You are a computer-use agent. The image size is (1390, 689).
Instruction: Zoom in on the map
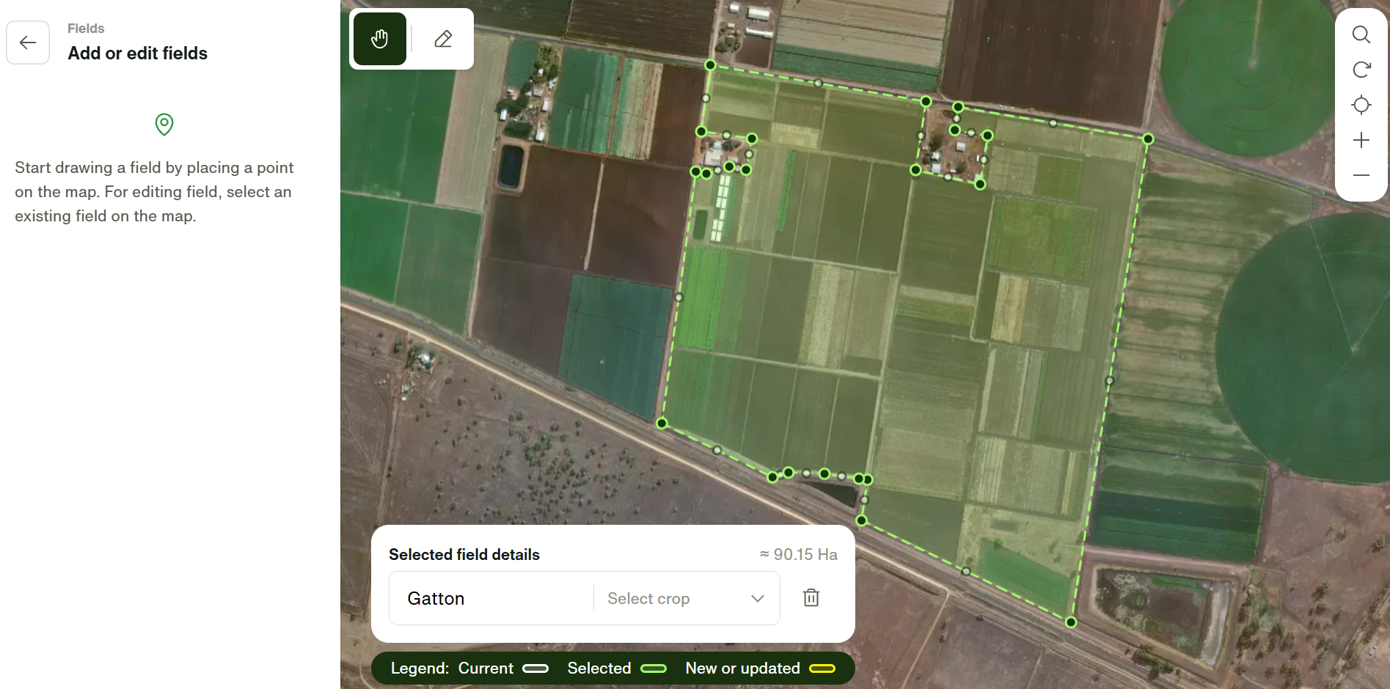(1361, 140)
